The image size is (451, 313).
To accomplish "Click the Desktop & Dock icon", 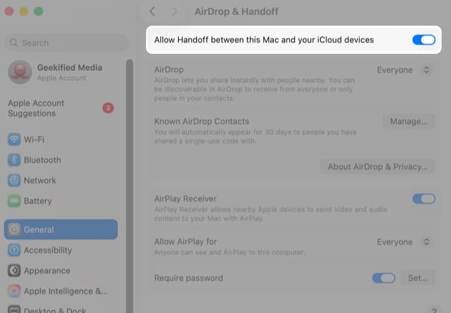I will [14, 309].
